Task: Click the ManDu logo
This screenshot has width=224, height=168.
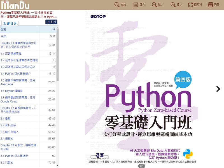Action: 15,5
